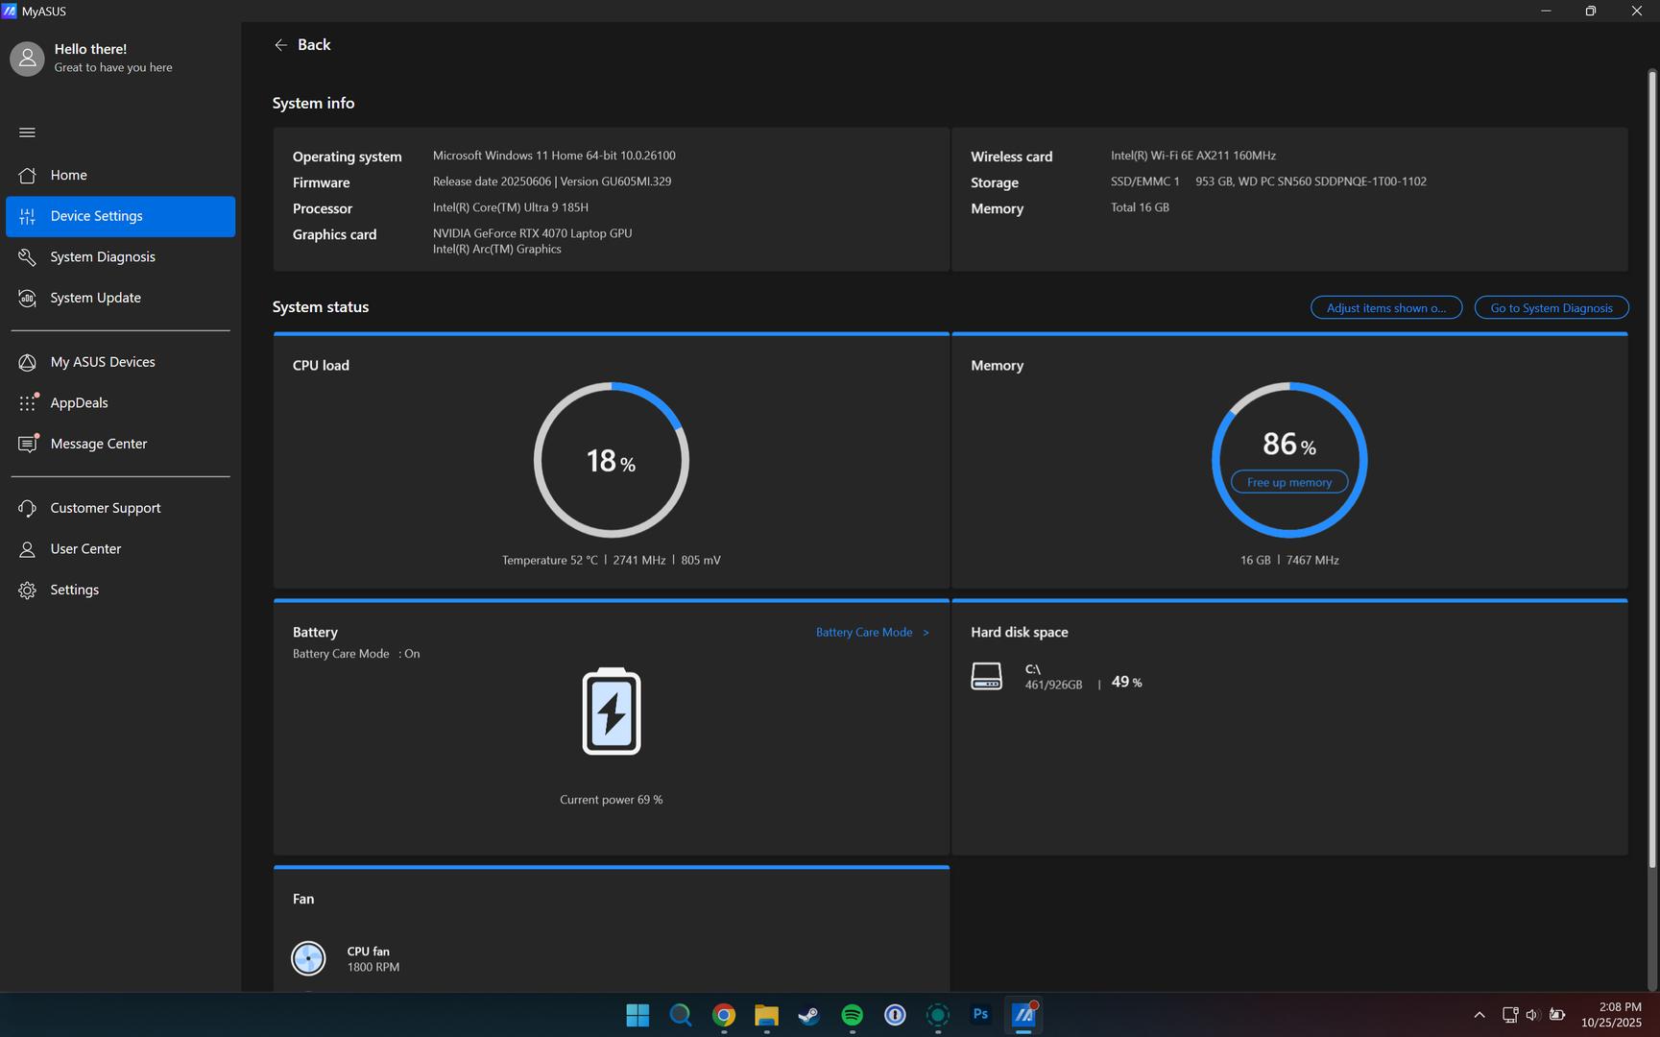Click the battery charging icon

click(x=612, y=711)
